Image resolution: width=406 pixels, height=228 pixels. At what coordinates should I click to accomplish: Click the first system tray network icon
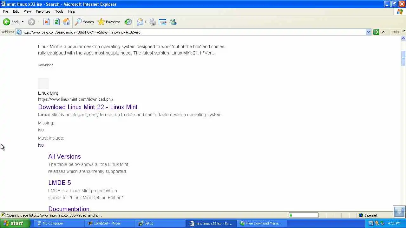[x=370, y=223]
